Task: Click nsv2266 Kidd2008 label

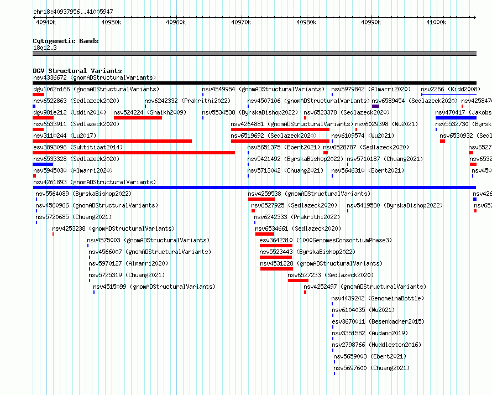Action: click(x=451, y=89)
